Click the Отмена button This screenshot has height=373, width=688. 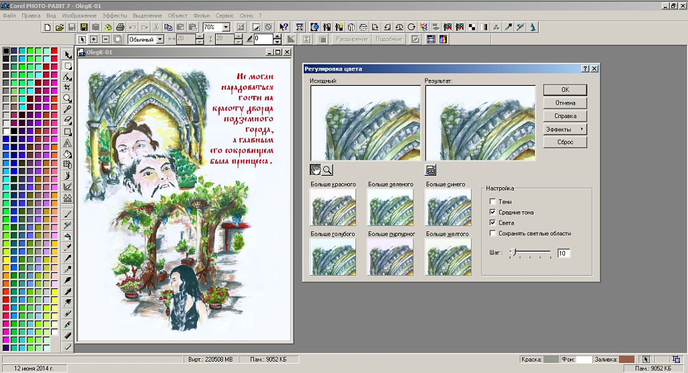coord(565,103)
